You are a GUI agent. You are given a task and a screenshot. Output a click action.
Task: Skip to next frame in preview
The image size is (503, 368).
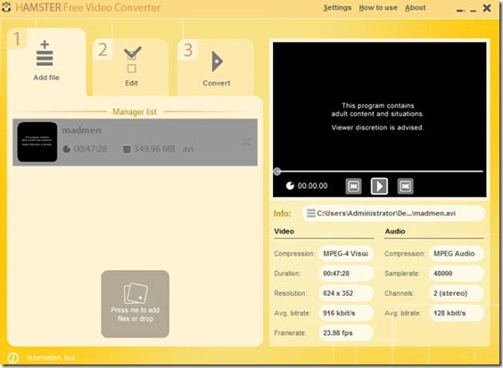tap(405, 186)
